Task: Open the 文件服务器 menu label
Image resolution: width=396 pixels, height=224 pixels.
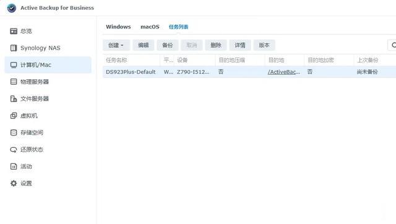Action: [x=35, y=99]
